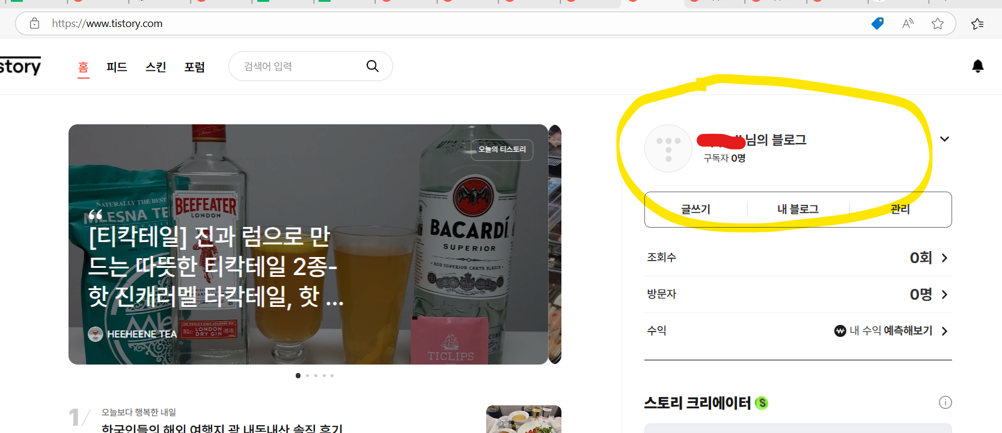Click the 오늘보다 행복한 내일 blog name
This screenshot has height=433, width=1002.
(139, 412)
